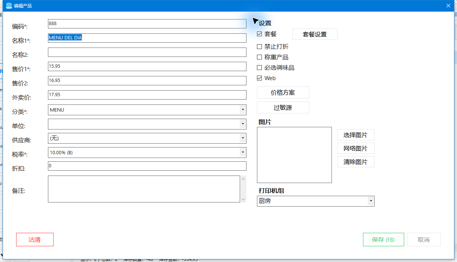457x262 pixels.
Task: Enable the 禁止打折 checkbox
Action: pos(260,47)
